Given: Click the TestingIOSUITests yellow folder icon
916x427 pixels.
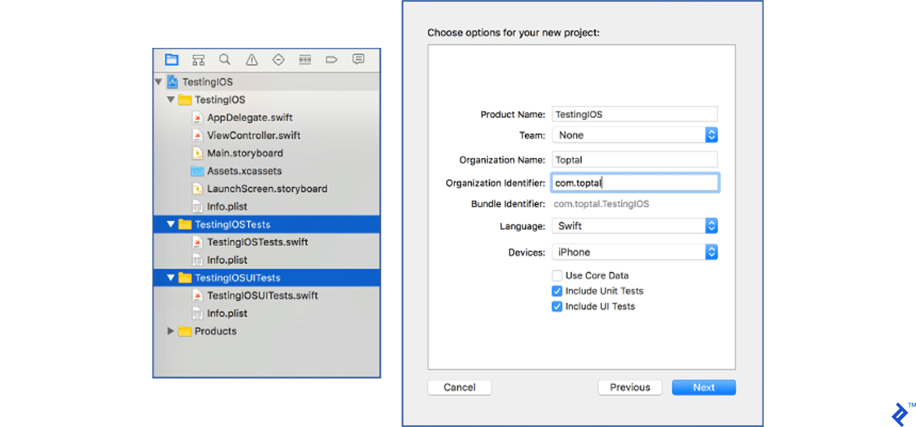Looking at the screenshot, I should (x=185, y=277).
